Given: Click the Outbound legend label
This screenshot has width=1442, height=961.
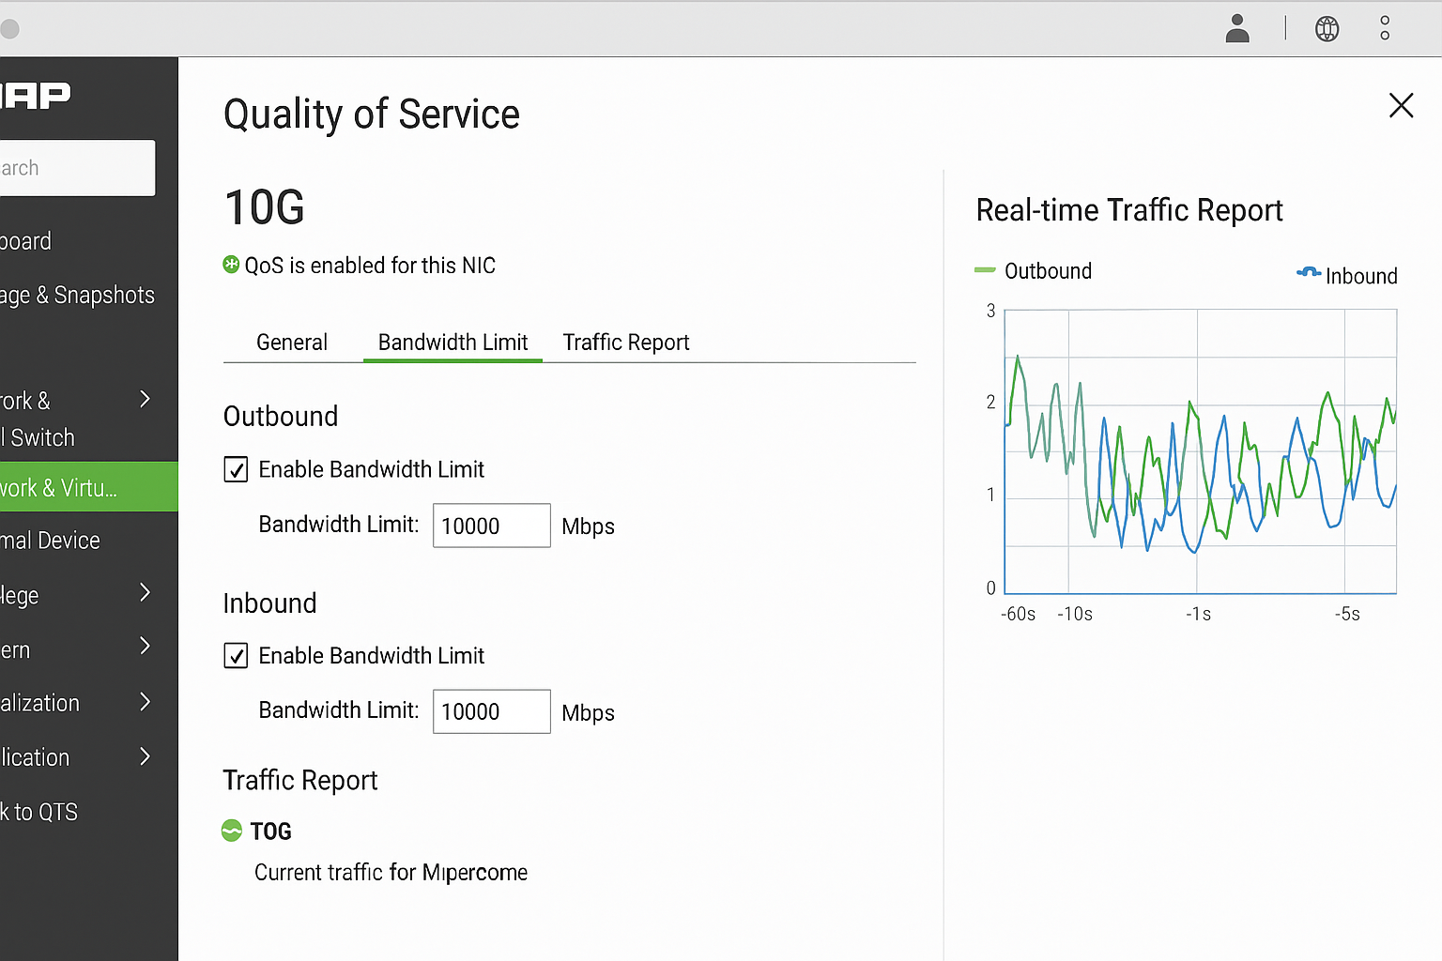Looking at the screenshot, I should pyautogui.click(x=1048, y=271).
